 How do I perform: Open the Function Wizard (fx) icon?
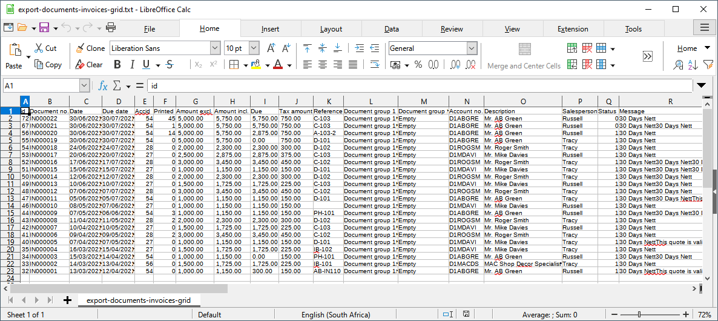(103, 86)
